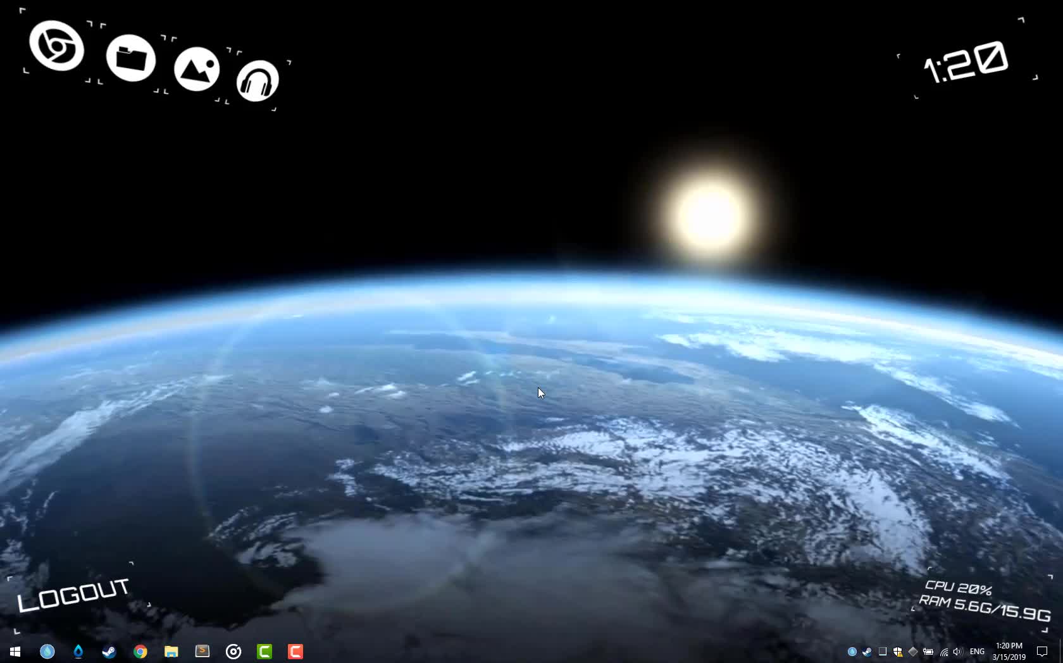This screenshot has height=663, width=1063.
Task: Open the Chrome launcher in the desktop widget
Action: [x=56, y=46]
